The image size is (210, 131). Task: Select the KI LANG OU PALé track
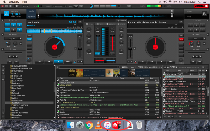point(108,102)
